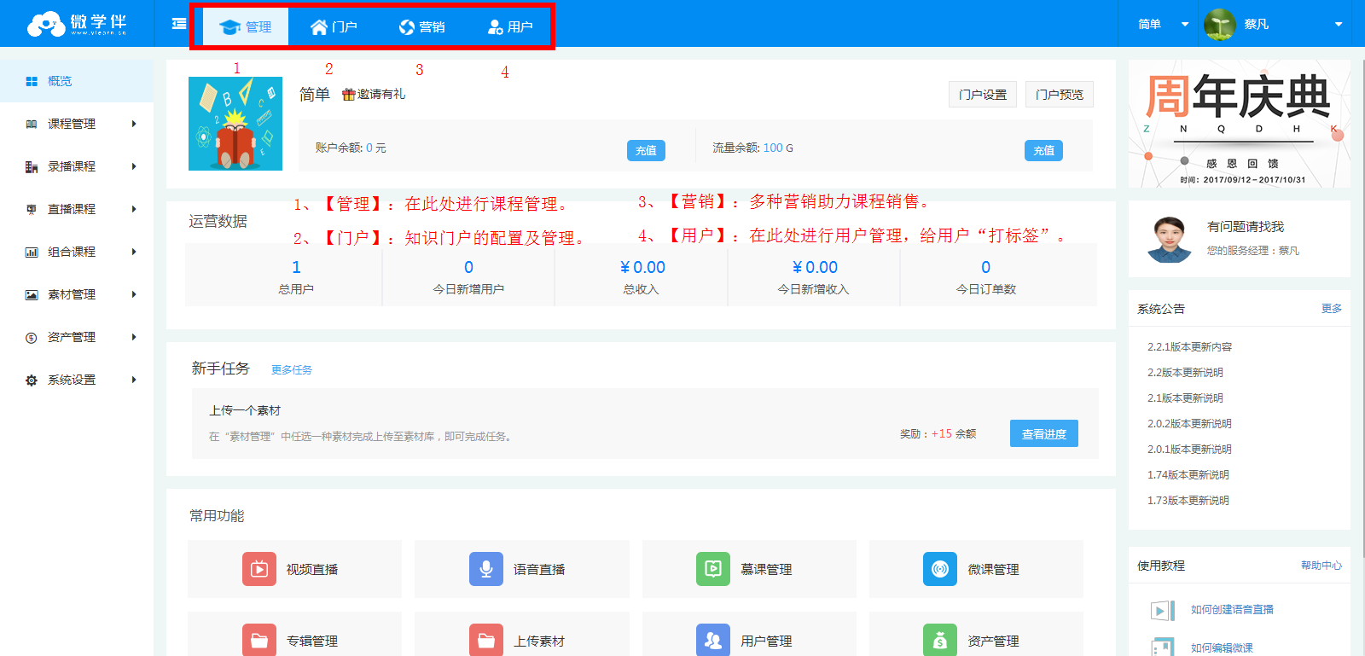Click the 总用户 count value
This screenshot has width=1365, height=656.
coord(296,267)
